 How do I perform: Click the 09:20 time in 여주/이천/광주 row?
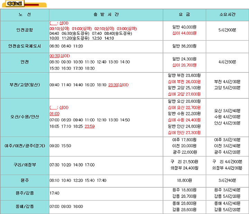[54, 146]
